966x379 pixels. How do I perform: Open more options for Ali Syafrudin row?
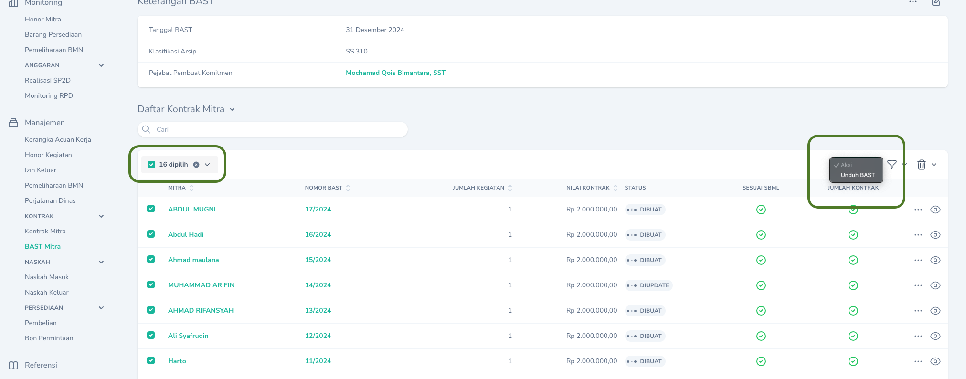(918, 336)
